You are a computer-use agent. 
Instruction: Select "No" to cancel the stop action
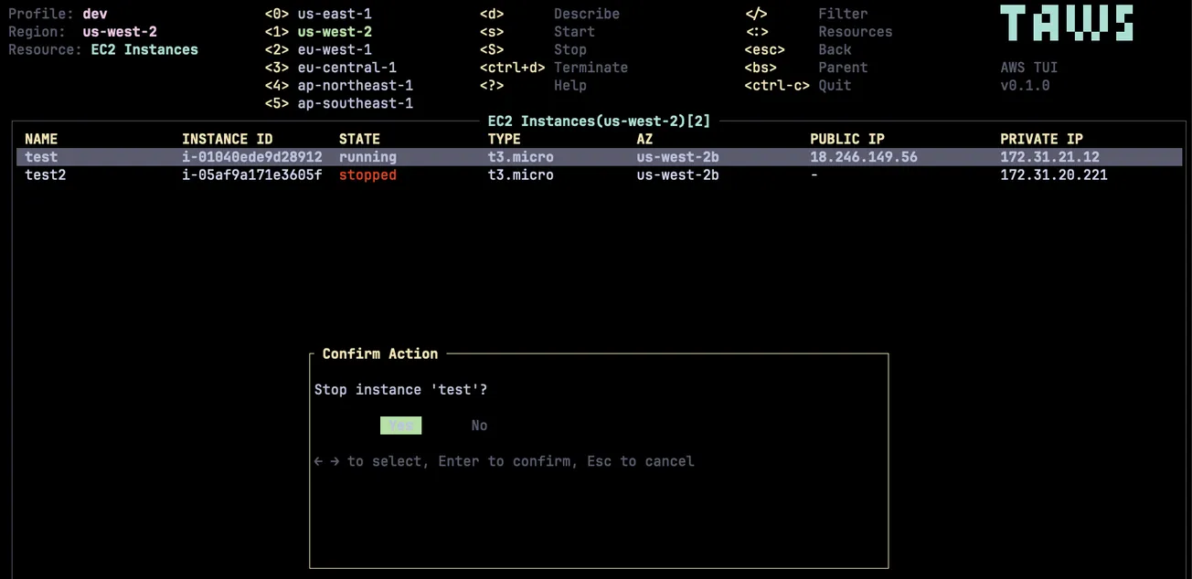[x=479, y=425]
